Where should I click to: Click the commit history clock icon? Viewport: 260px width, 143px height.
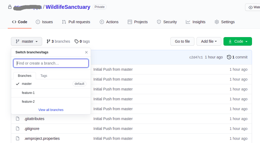[229, 57]
